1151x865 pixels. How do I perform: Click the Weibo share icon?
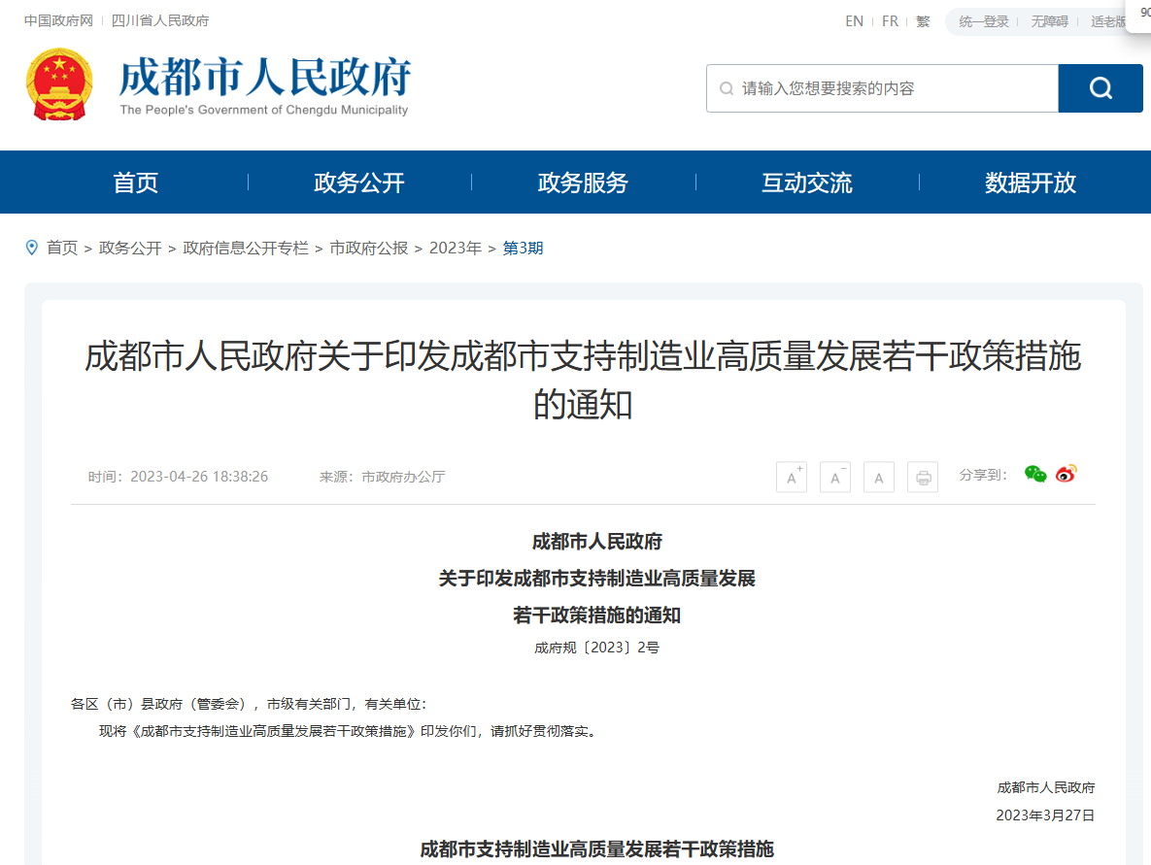pyautogui.click(x=1066, y=474)
